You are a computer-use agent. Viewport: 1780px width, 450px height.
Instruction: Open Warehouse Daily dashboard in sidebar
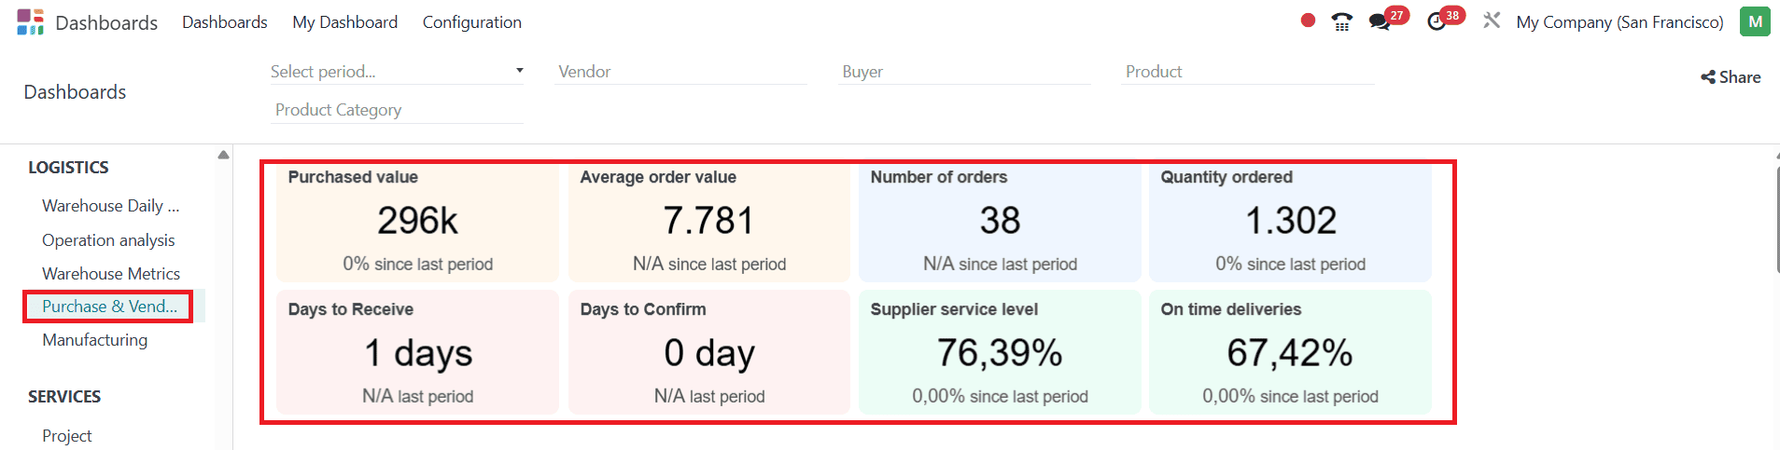tap(111, 206)
